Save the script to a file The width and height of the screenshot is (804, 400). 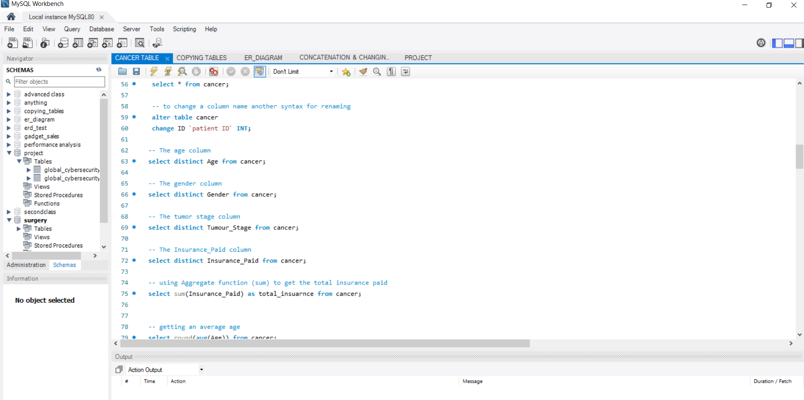136,71
